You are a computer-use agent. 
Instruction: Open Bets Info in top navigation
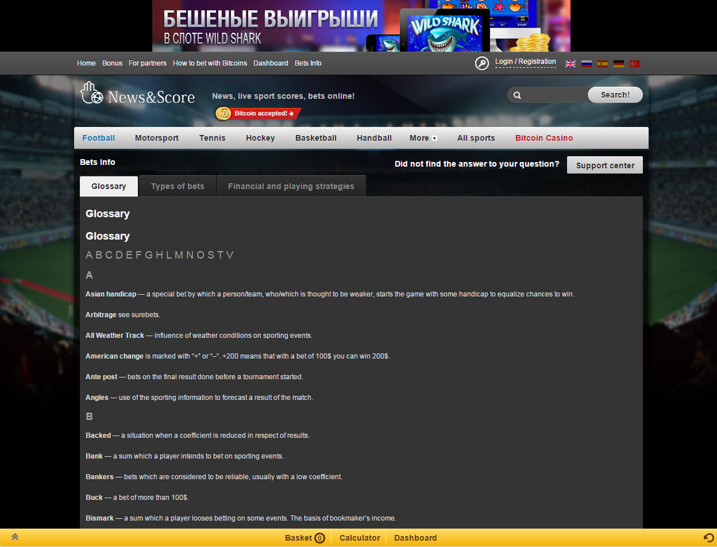tap(308, 63)
